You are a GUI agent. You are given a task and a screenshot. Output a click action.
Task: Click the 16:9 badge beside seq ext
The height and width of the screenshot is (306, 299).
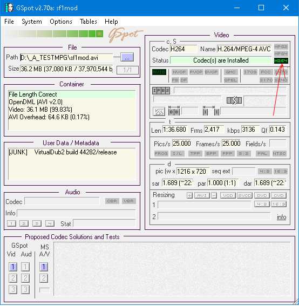coord(280,171)
